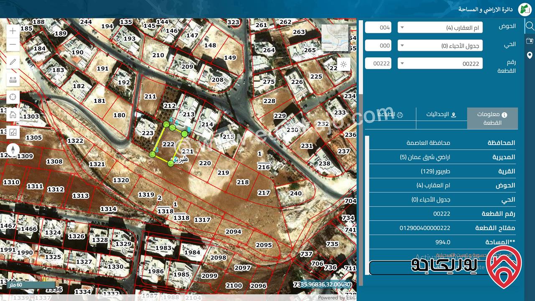Open the bookmarks folder sidebar icon
Screen dimensions: 535x301
pyautogui.click(x=530, y=41)
